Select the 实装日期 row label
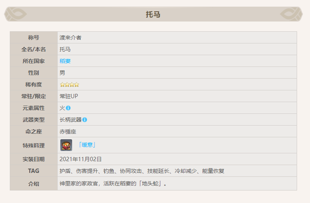Image resolution: width=310 pixels, height=203 pixels. (x=34, y=159)
